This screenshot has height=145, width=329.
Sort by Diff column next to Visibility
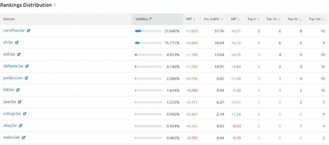point(191,19)
